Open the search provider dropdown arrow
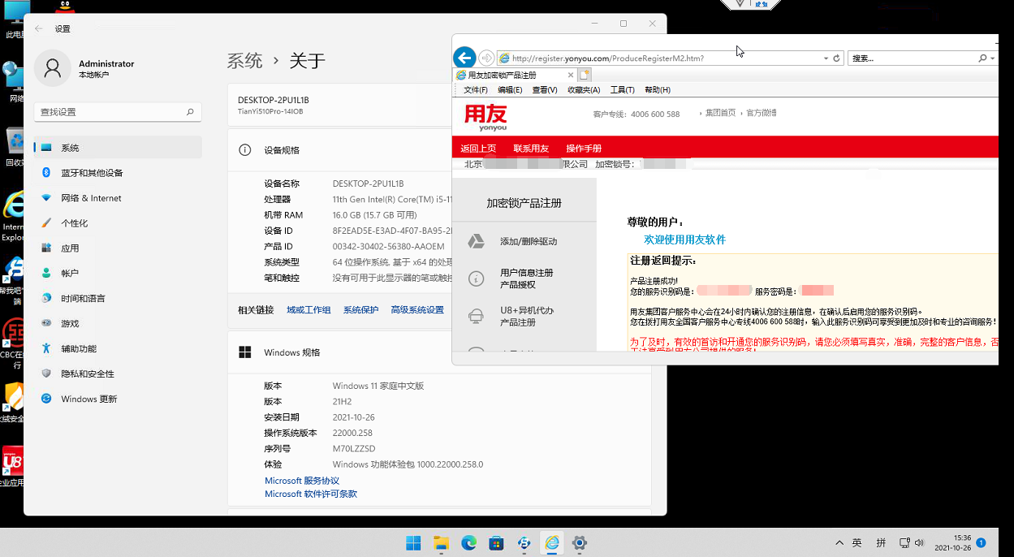Screen dimensions: 1014x557 pyautogui.click(x=992, y=58)
